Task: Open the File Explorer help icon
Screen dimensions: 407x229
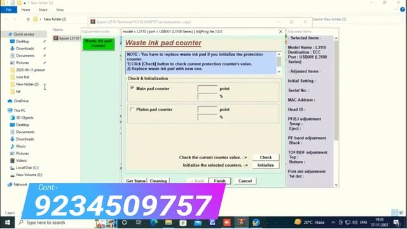Action: (x=403, y=10)
